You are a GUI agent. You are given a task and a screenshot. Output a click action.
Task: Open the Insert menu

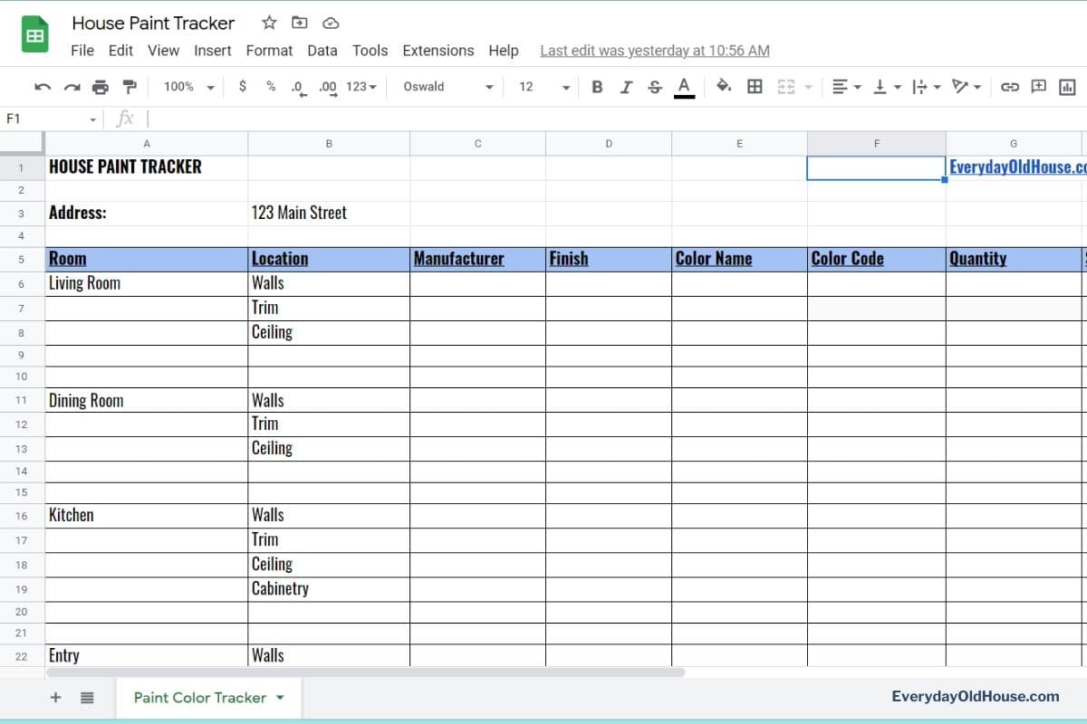(213, 51)
